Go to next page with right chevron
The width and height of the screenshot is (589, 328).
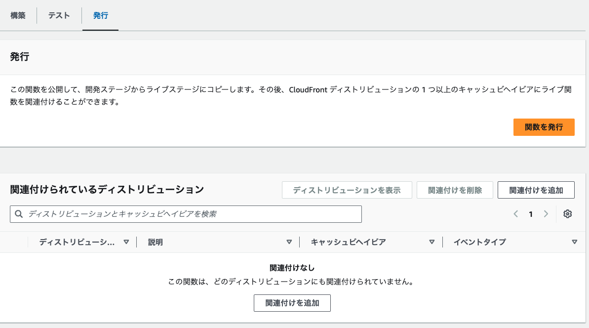(x=546, y=214)
